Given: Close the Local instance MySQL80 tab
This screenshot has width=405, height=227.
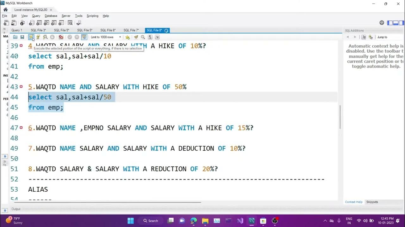Looking at the screenshot, I should click(51, 10).
